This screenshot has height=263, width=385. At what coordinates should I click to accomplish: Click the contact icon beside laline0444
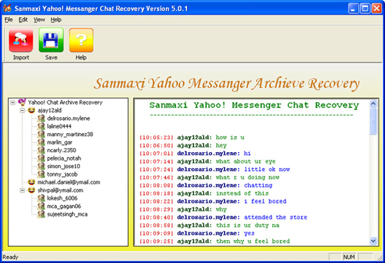[x=41, y=126]
